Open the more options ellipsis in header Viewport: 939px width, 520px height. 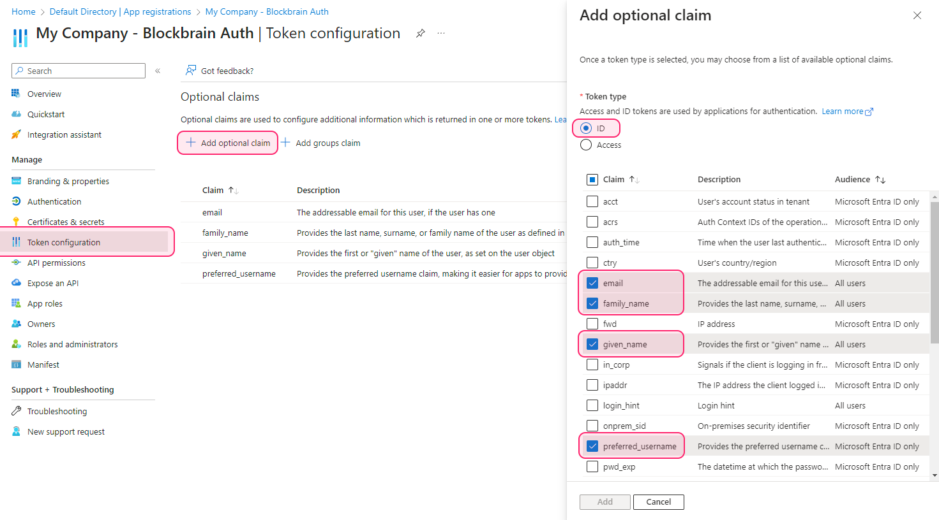point(441,33)
